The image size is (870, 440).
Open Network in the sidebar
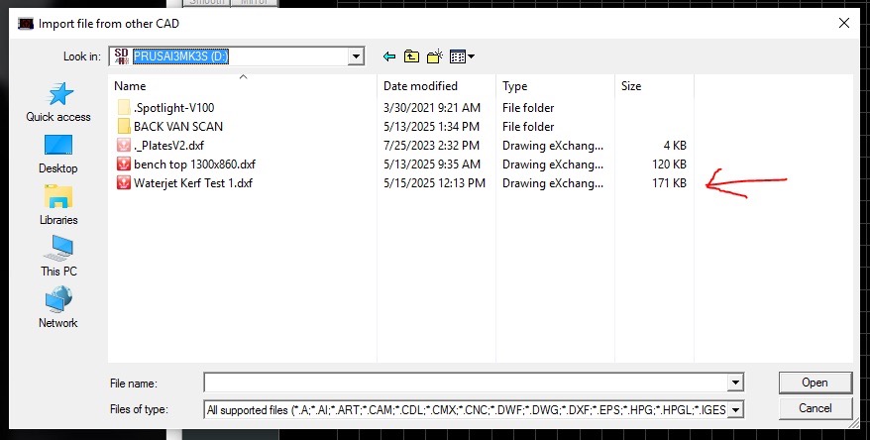pyautogui.click(x=58, y=307)
